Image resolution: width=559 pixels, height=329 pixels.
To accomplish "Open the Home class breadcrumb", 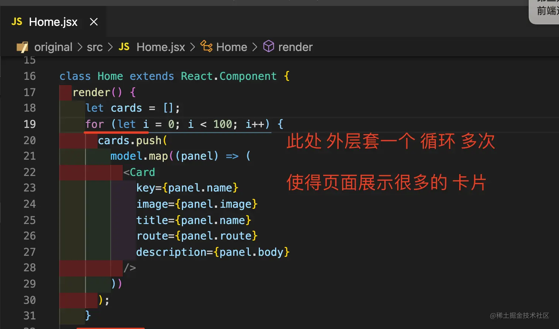I will pos(231,47).
